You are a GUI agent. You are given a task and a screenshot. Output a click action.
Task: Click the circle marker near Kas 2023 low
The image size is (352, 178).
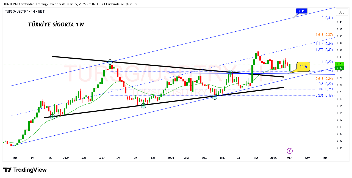(52, 117)
